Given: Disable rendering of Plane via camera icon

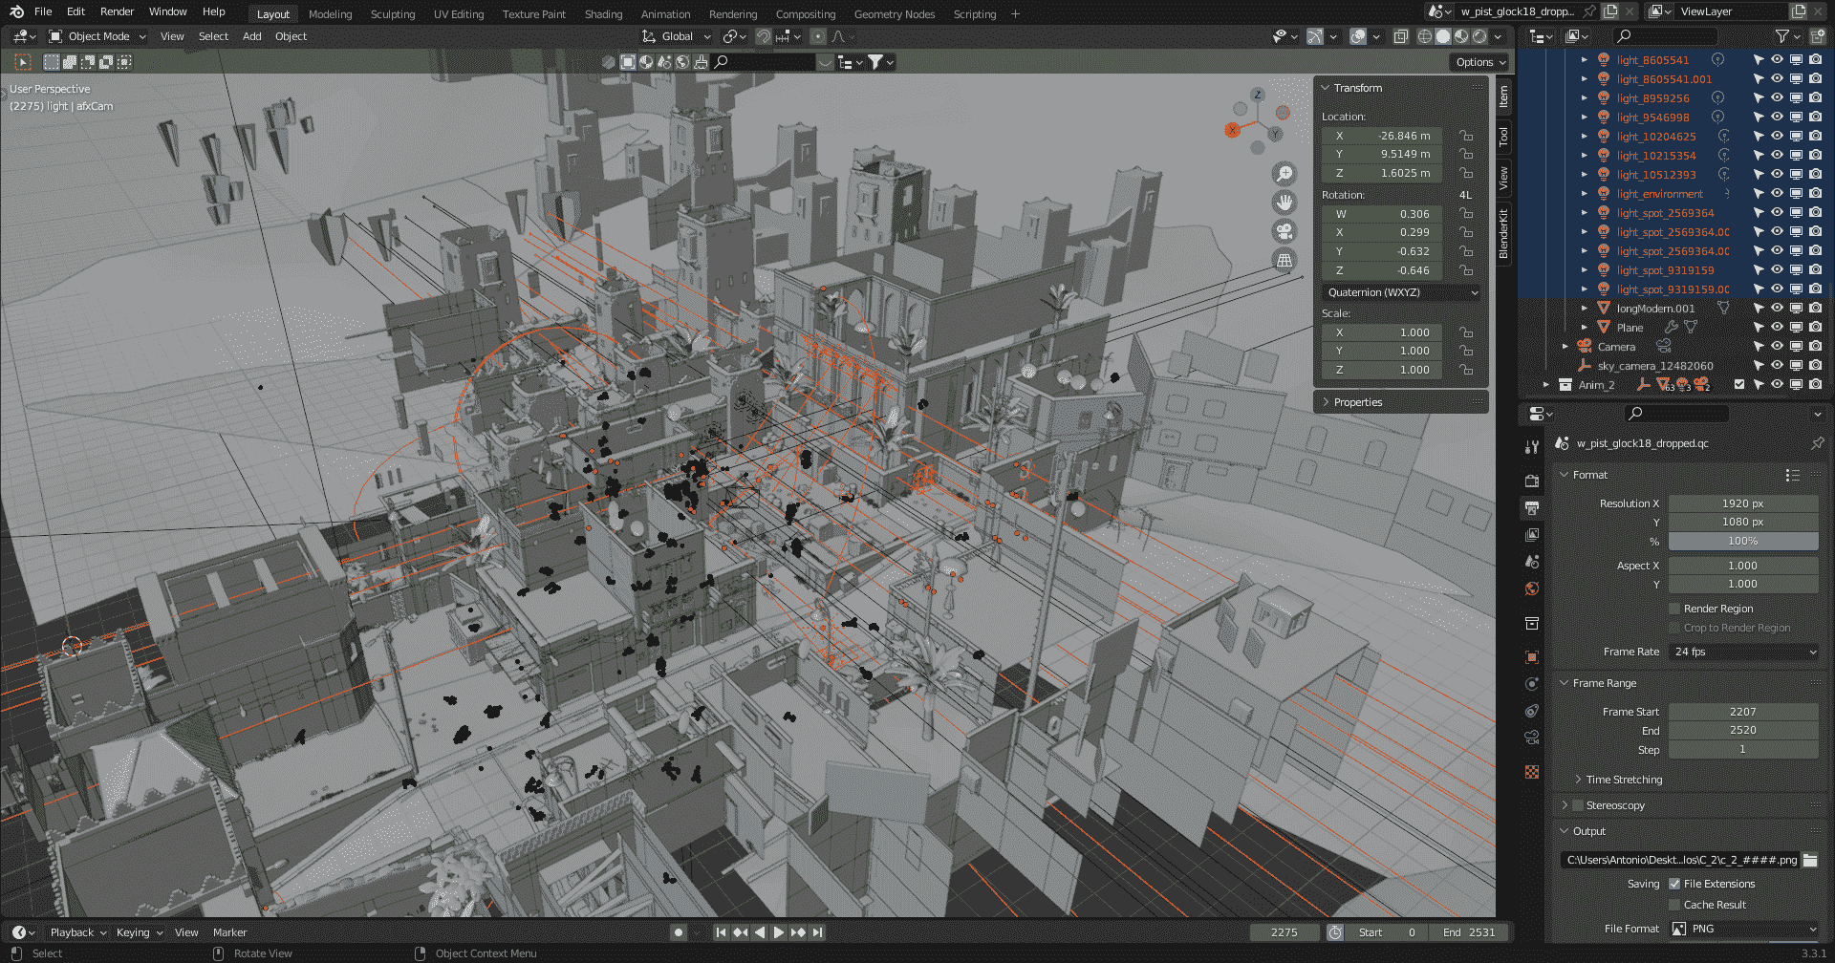Looking at the screenshot, I should (x=1815, y=328).
